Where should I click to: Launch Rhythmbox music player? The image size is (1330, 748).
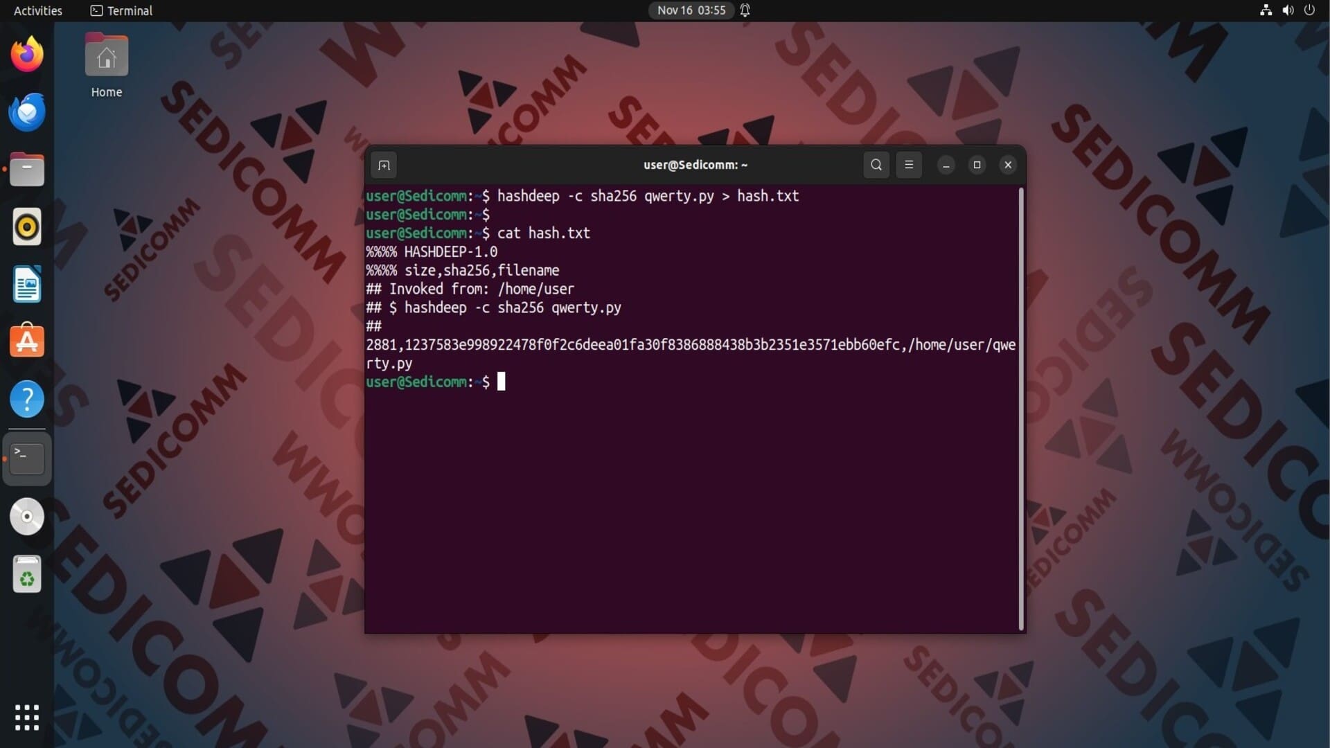click(27, 227)
